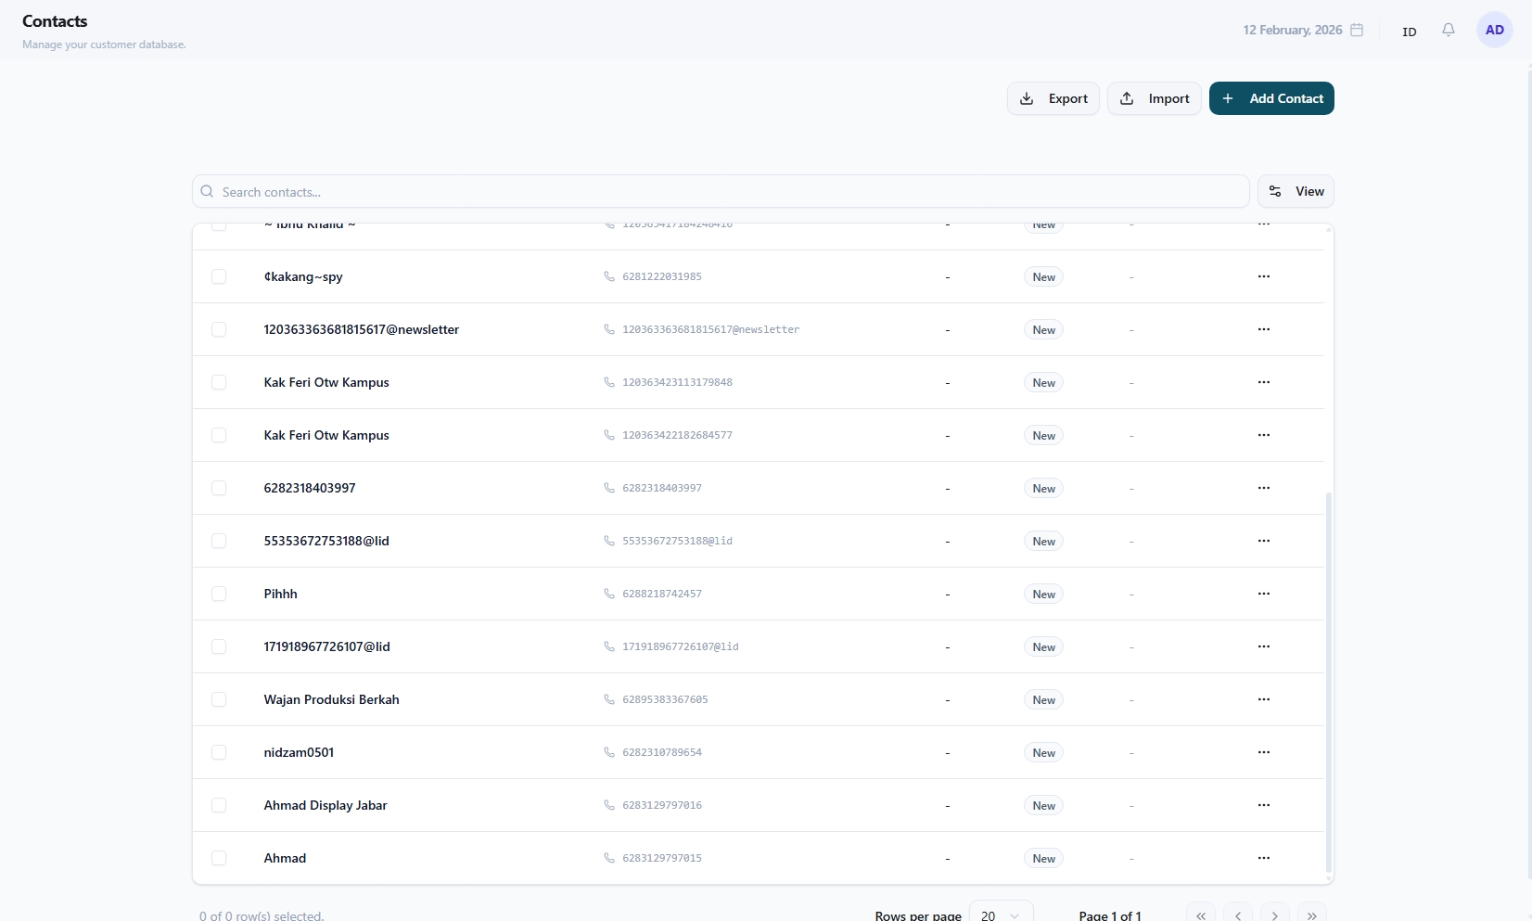The height and width of the screenshot is (921, 1532).
Task: Expand the rows per page dropdown
Action: (1001, 915)
